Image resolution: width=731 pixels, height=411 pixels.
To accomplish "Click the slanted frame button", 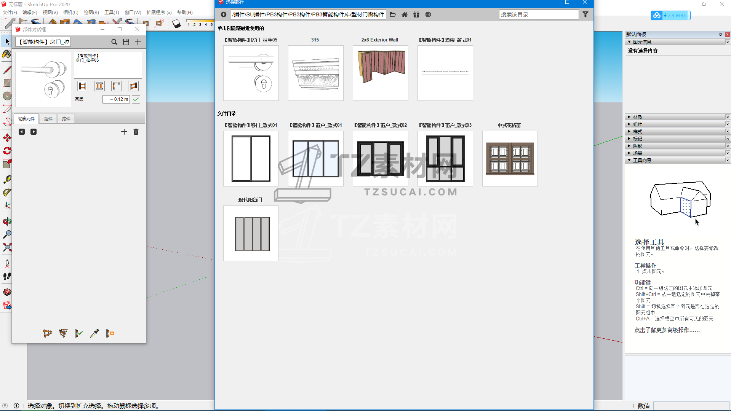I will tap(133, 86).
